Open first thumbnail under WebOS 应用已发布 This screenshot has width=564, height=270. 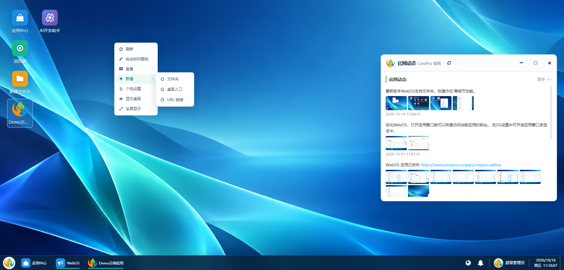click(396, 177)
